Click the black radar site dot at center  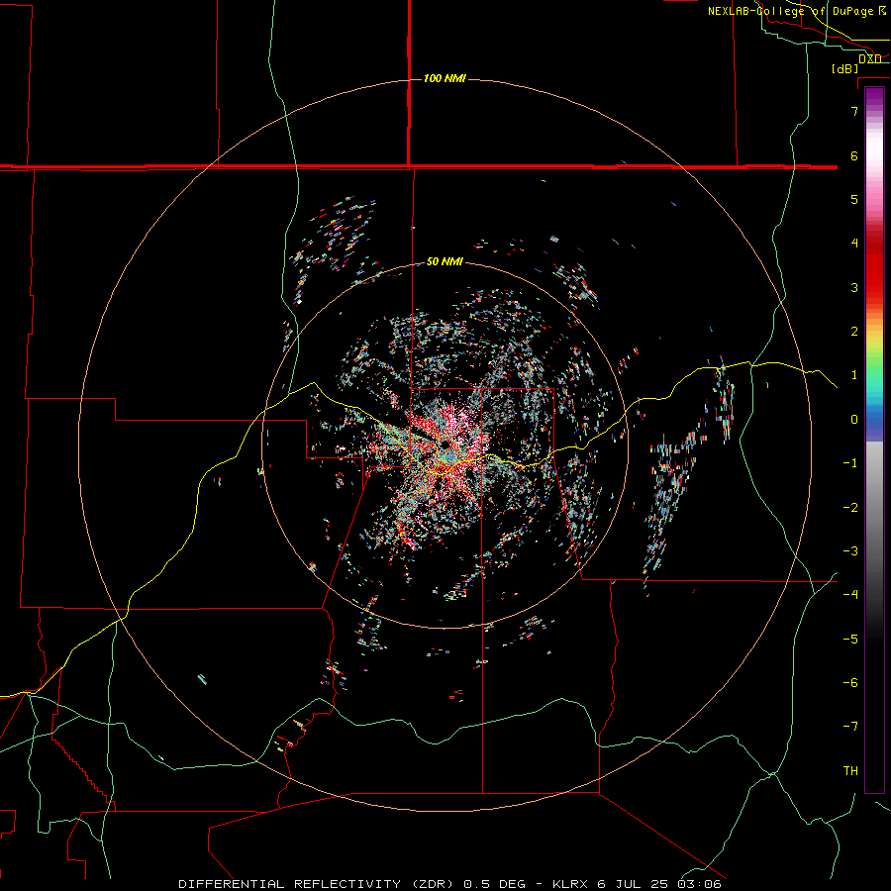444,444
